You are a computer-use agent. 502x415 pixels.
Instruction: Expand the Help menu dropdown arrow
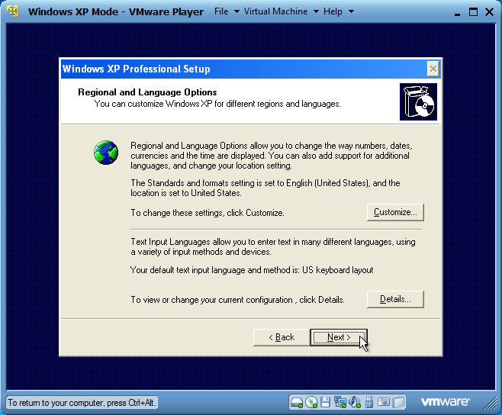[x=351, y=12]
